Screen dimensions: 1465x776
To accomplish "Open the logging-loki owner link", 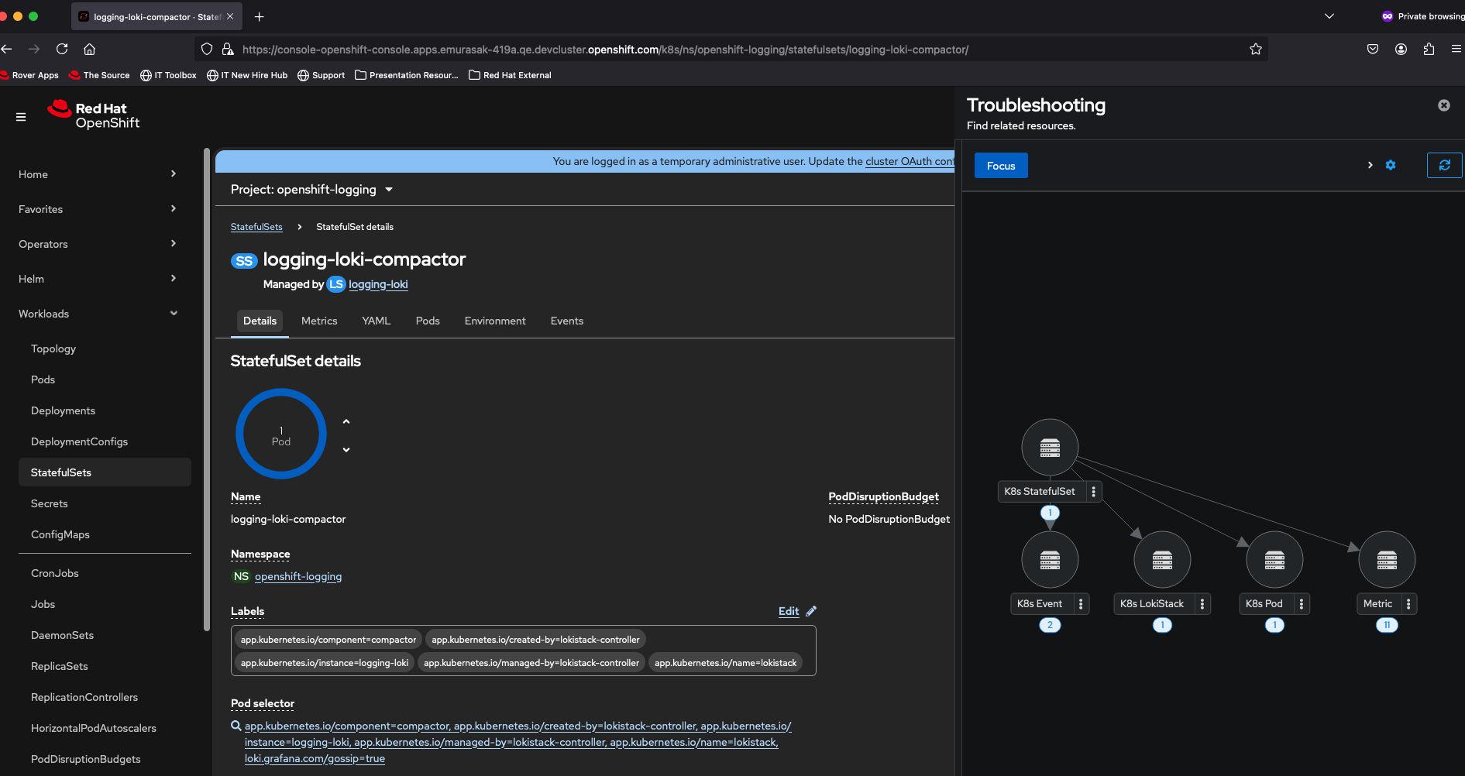I will [378, 284].
